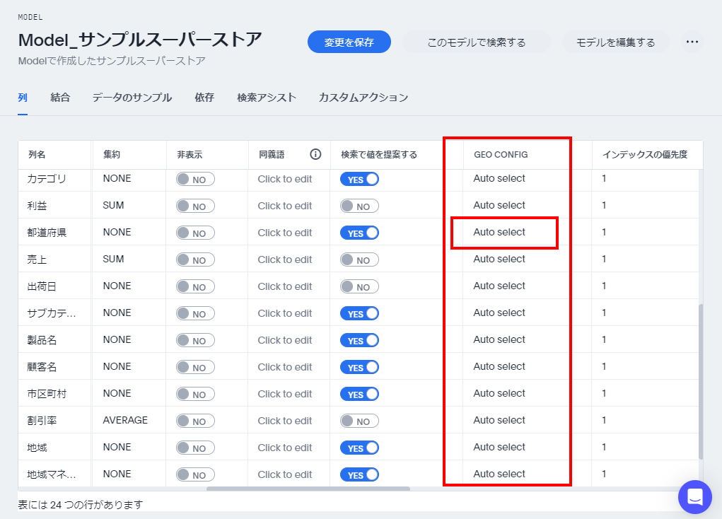The height and width of the screenshot is (519, 722).
Task: Toggle hidden switch for 割引率 row
Action: coord(195,421)
